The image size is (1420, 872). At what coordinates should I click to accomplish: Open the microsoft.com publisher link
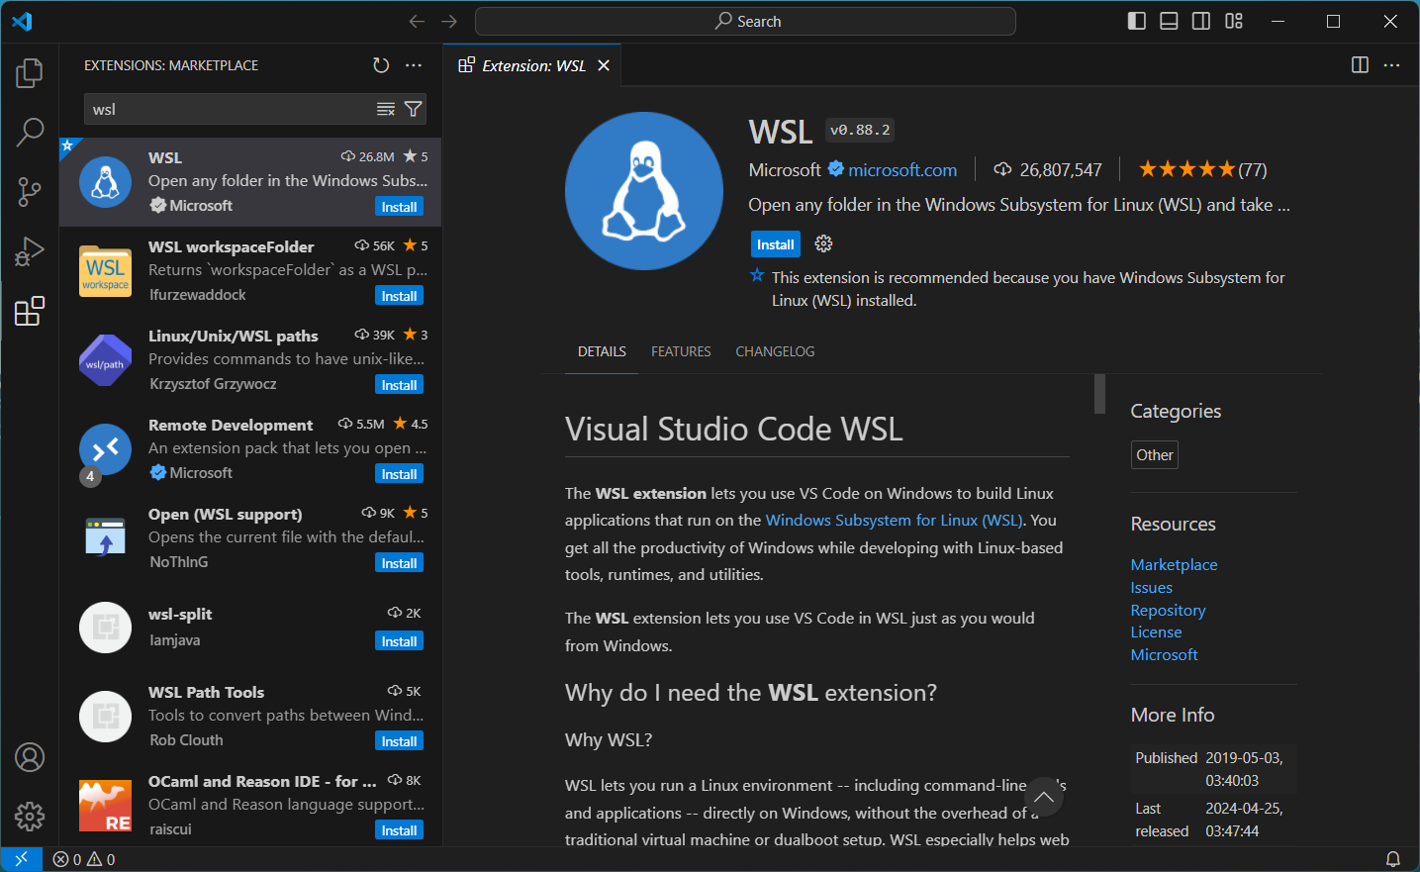point(902,170)
